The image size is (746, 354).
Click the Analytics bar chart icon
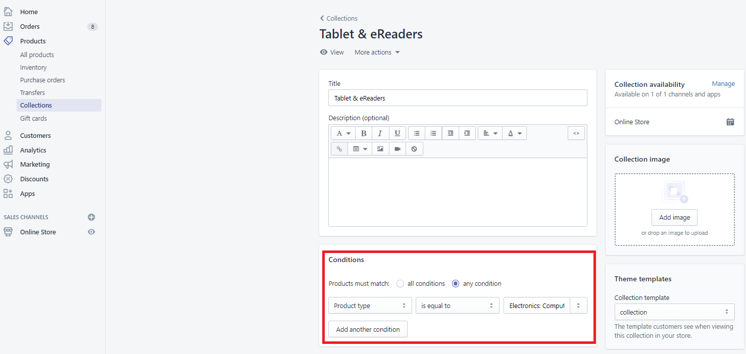8,150
